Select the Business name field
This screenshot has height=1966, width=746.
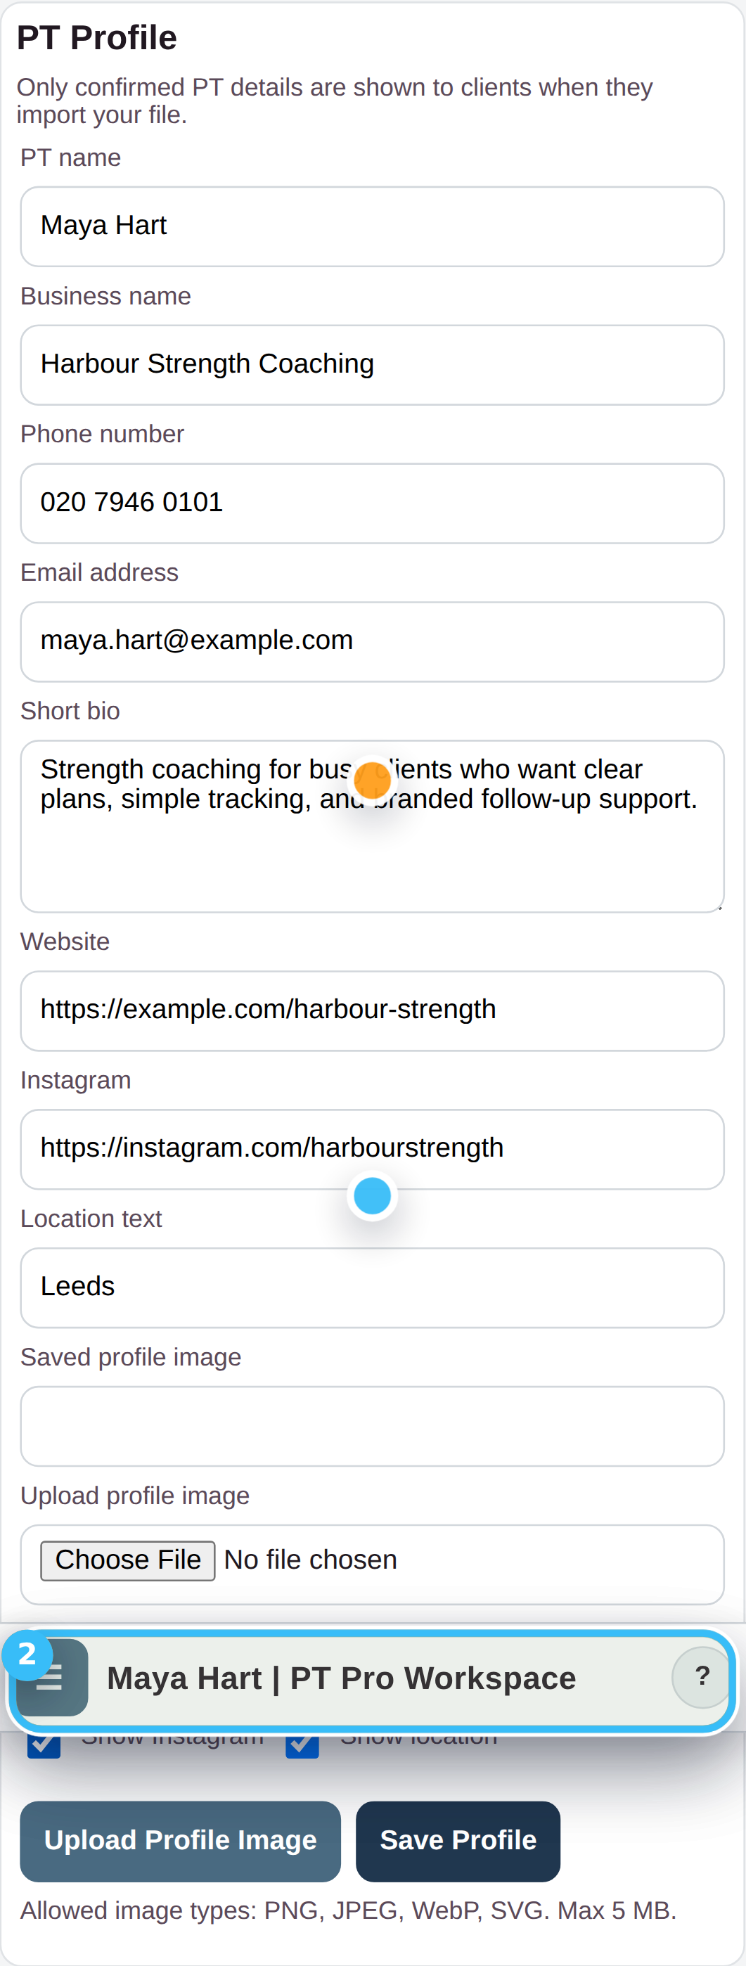coord(371,365)
